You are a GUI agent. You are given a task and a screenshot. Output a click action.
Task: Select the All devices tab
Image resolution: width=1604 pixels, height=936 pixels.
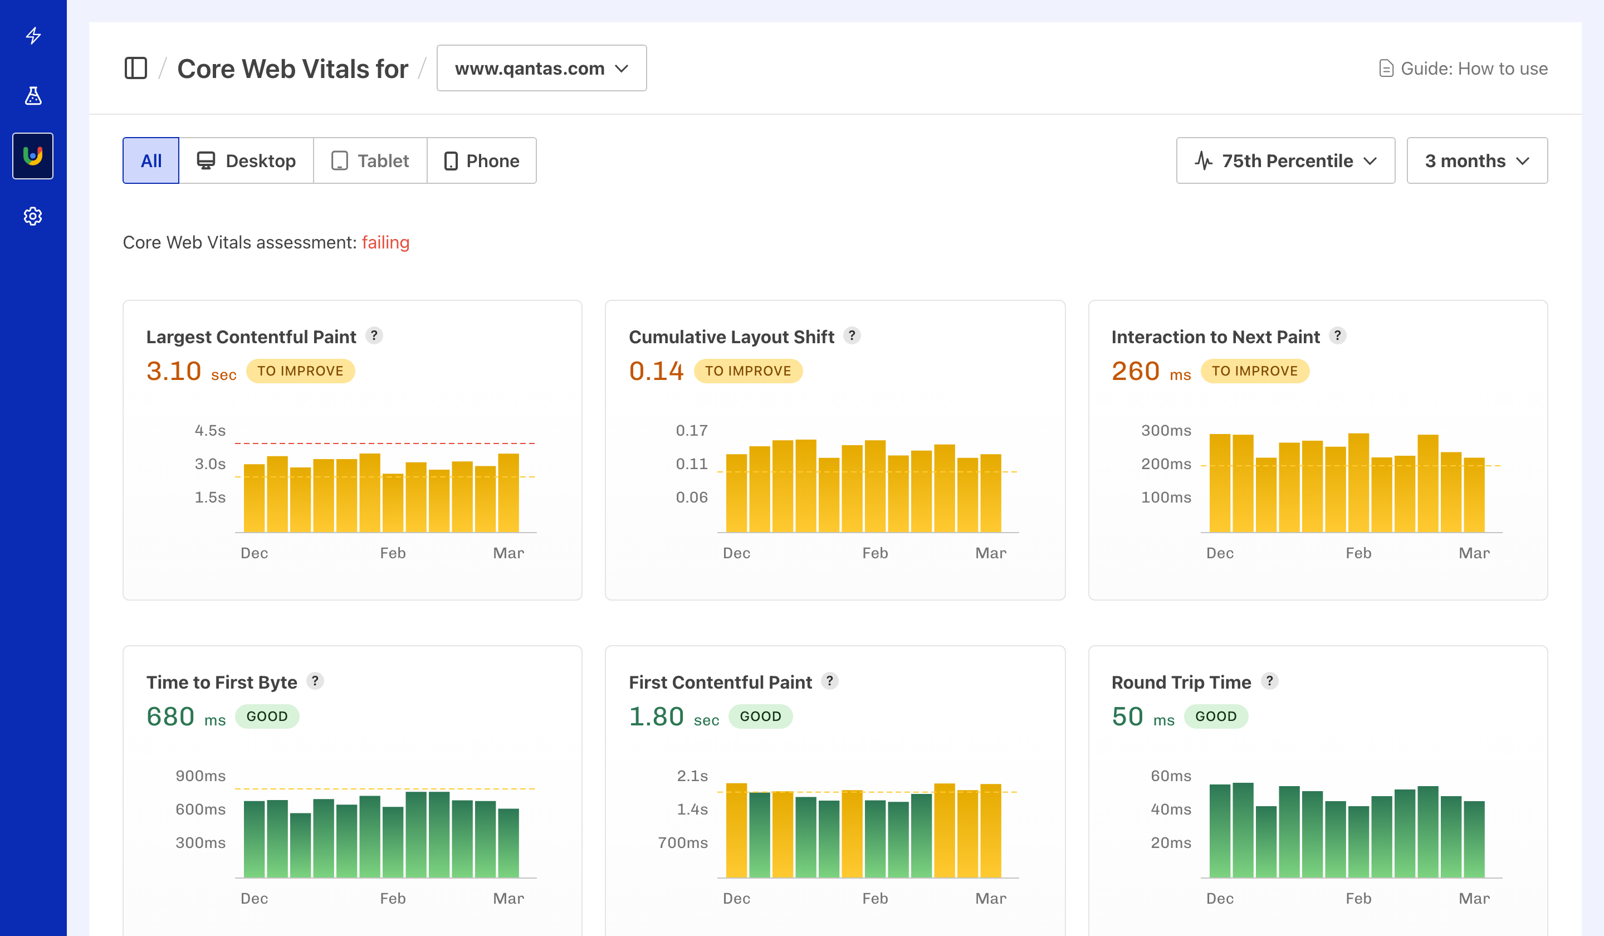pos(150,160)
